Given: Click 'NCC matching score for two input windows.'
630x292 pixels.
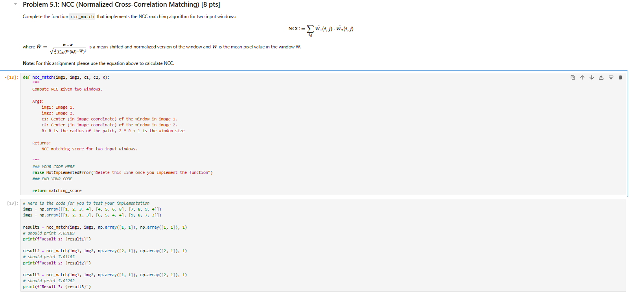Looking at the screenshot, I should (x=90, y=149).
